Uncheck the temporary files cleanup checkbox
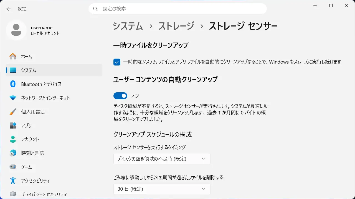 coord(117,62)
